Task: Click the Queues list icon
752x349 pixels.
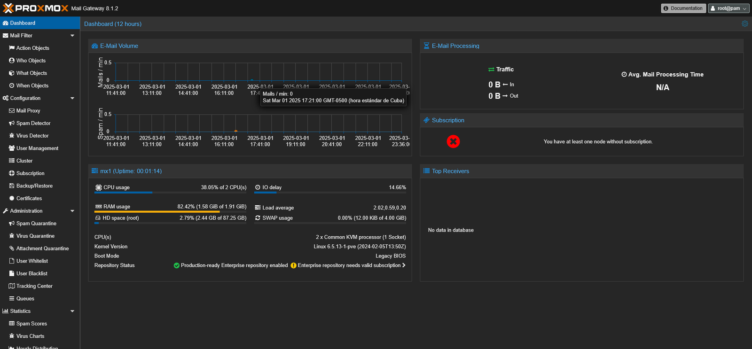Action: click(x=12, y=299)
